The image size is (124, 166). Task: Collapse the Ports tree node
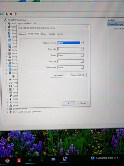[7, 73]
